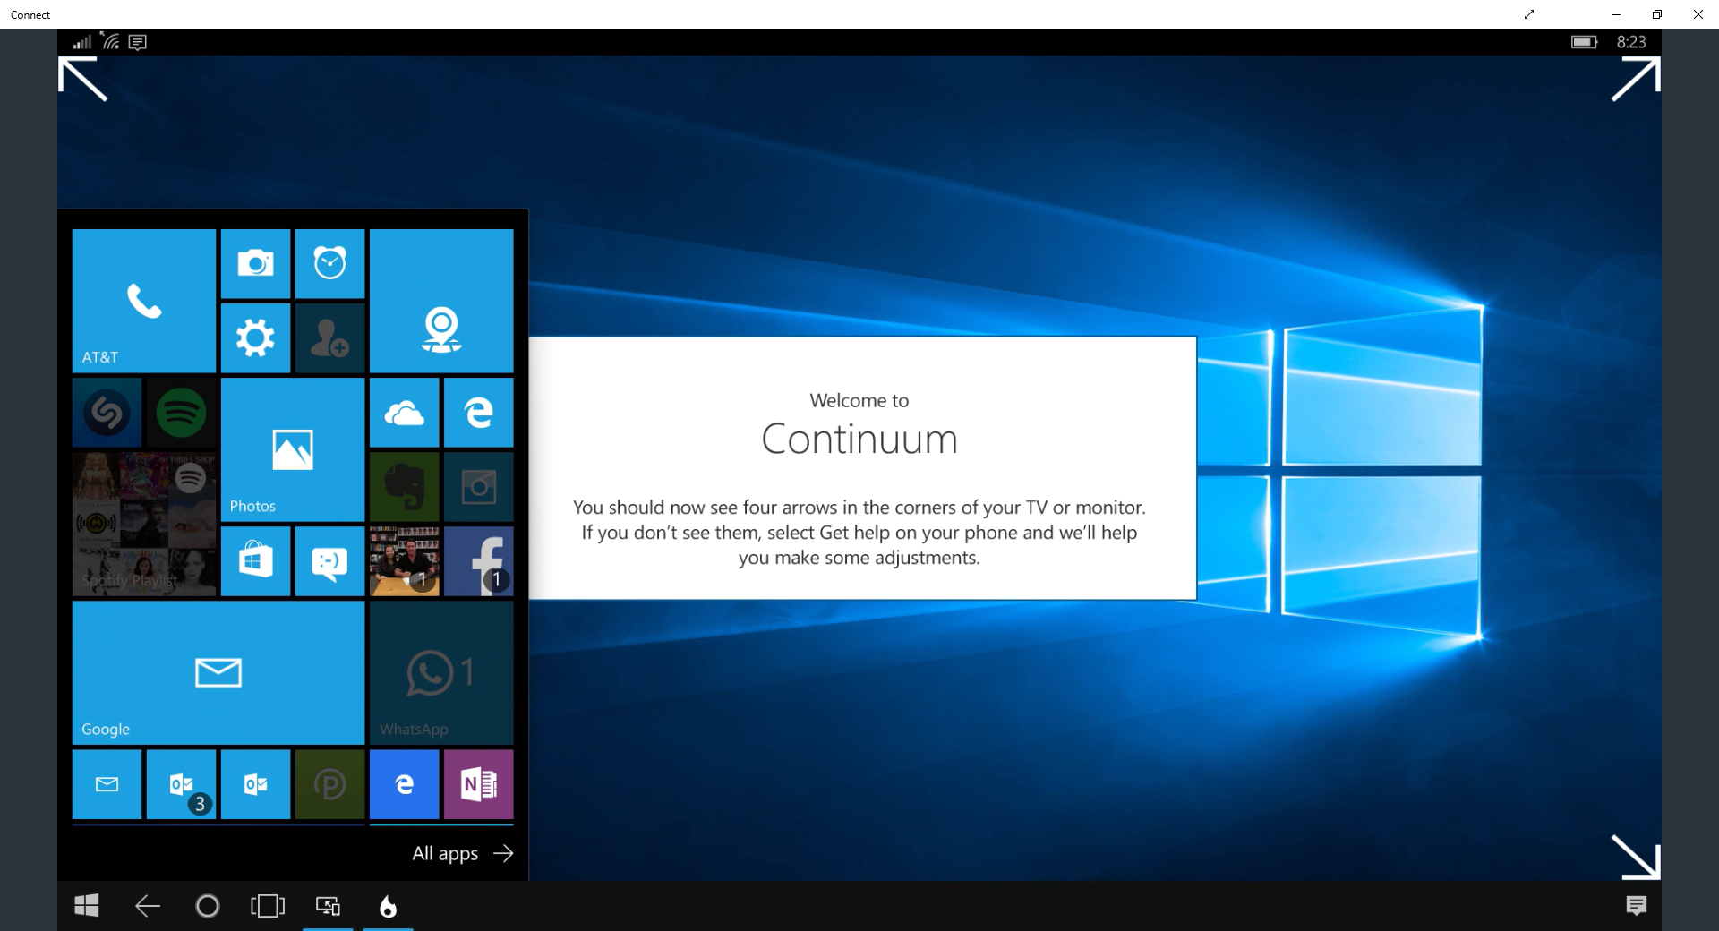Viewport: 1719px width, 931px height.
Task: Open the Maps tile
Action: click(x=440, y=301)
